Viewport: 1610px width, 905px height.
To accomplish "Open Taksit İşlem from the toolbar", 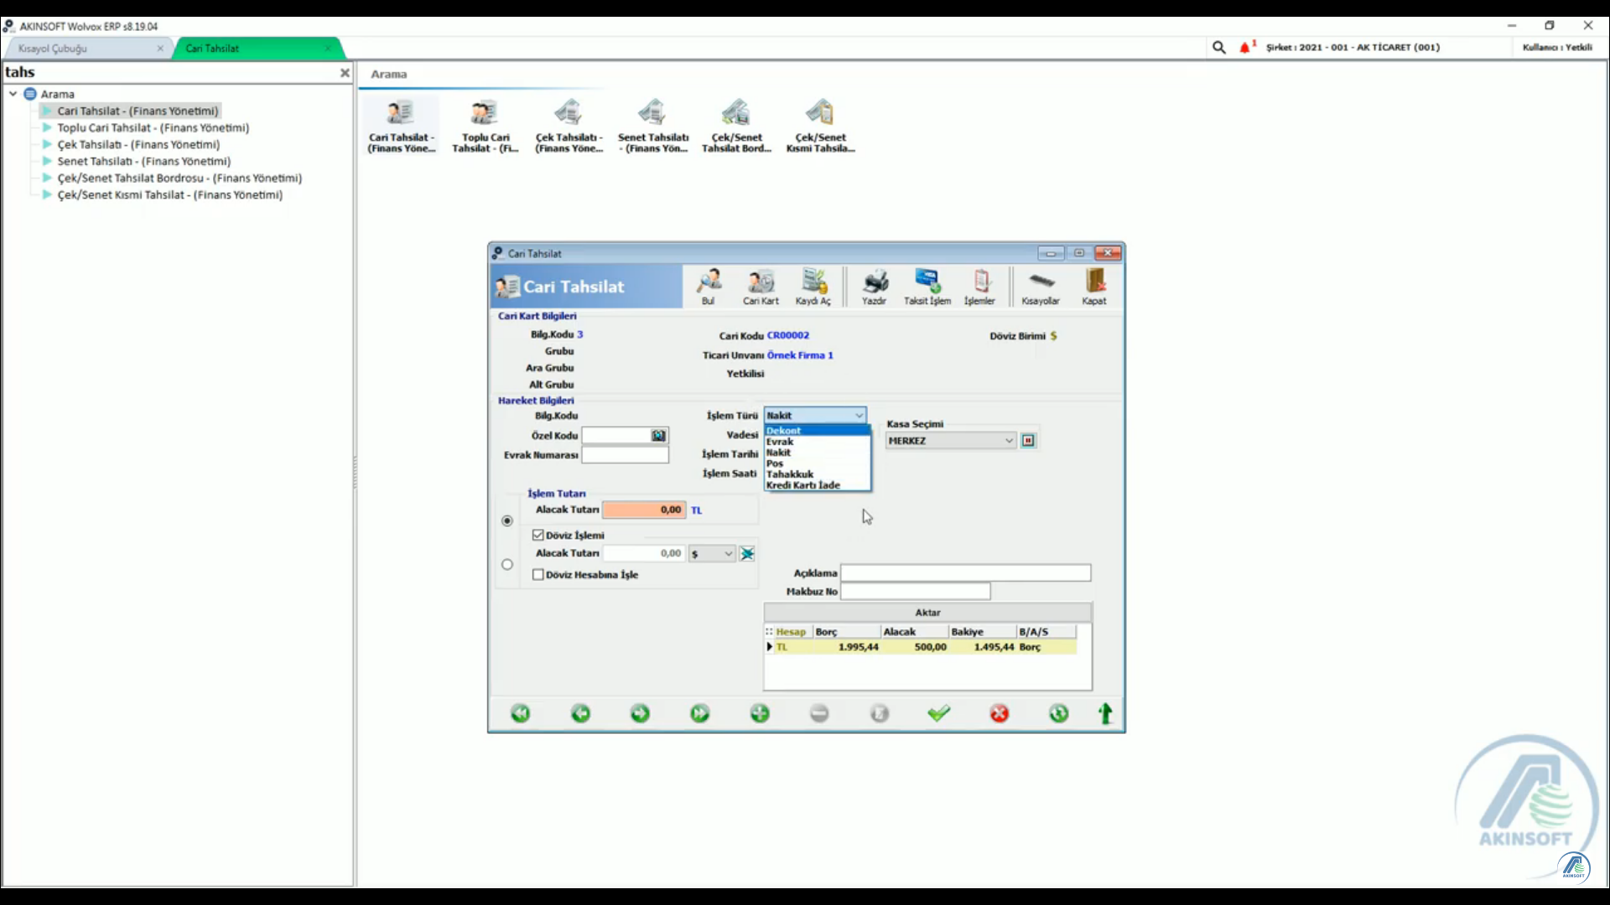I will 927,287.
